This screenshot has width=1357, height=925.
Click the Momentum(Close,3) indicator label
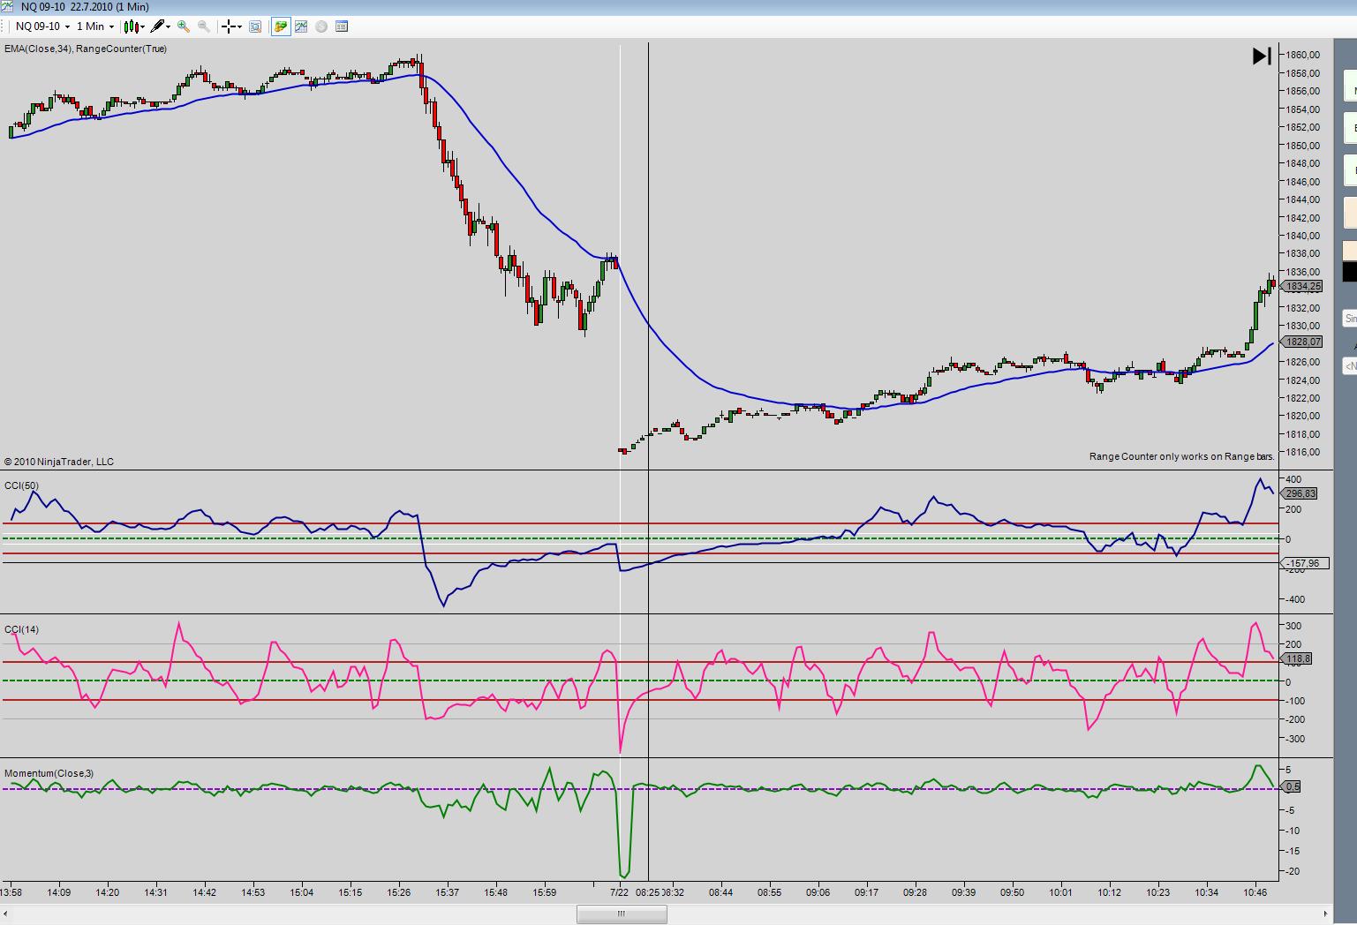(x=49, y=773)
